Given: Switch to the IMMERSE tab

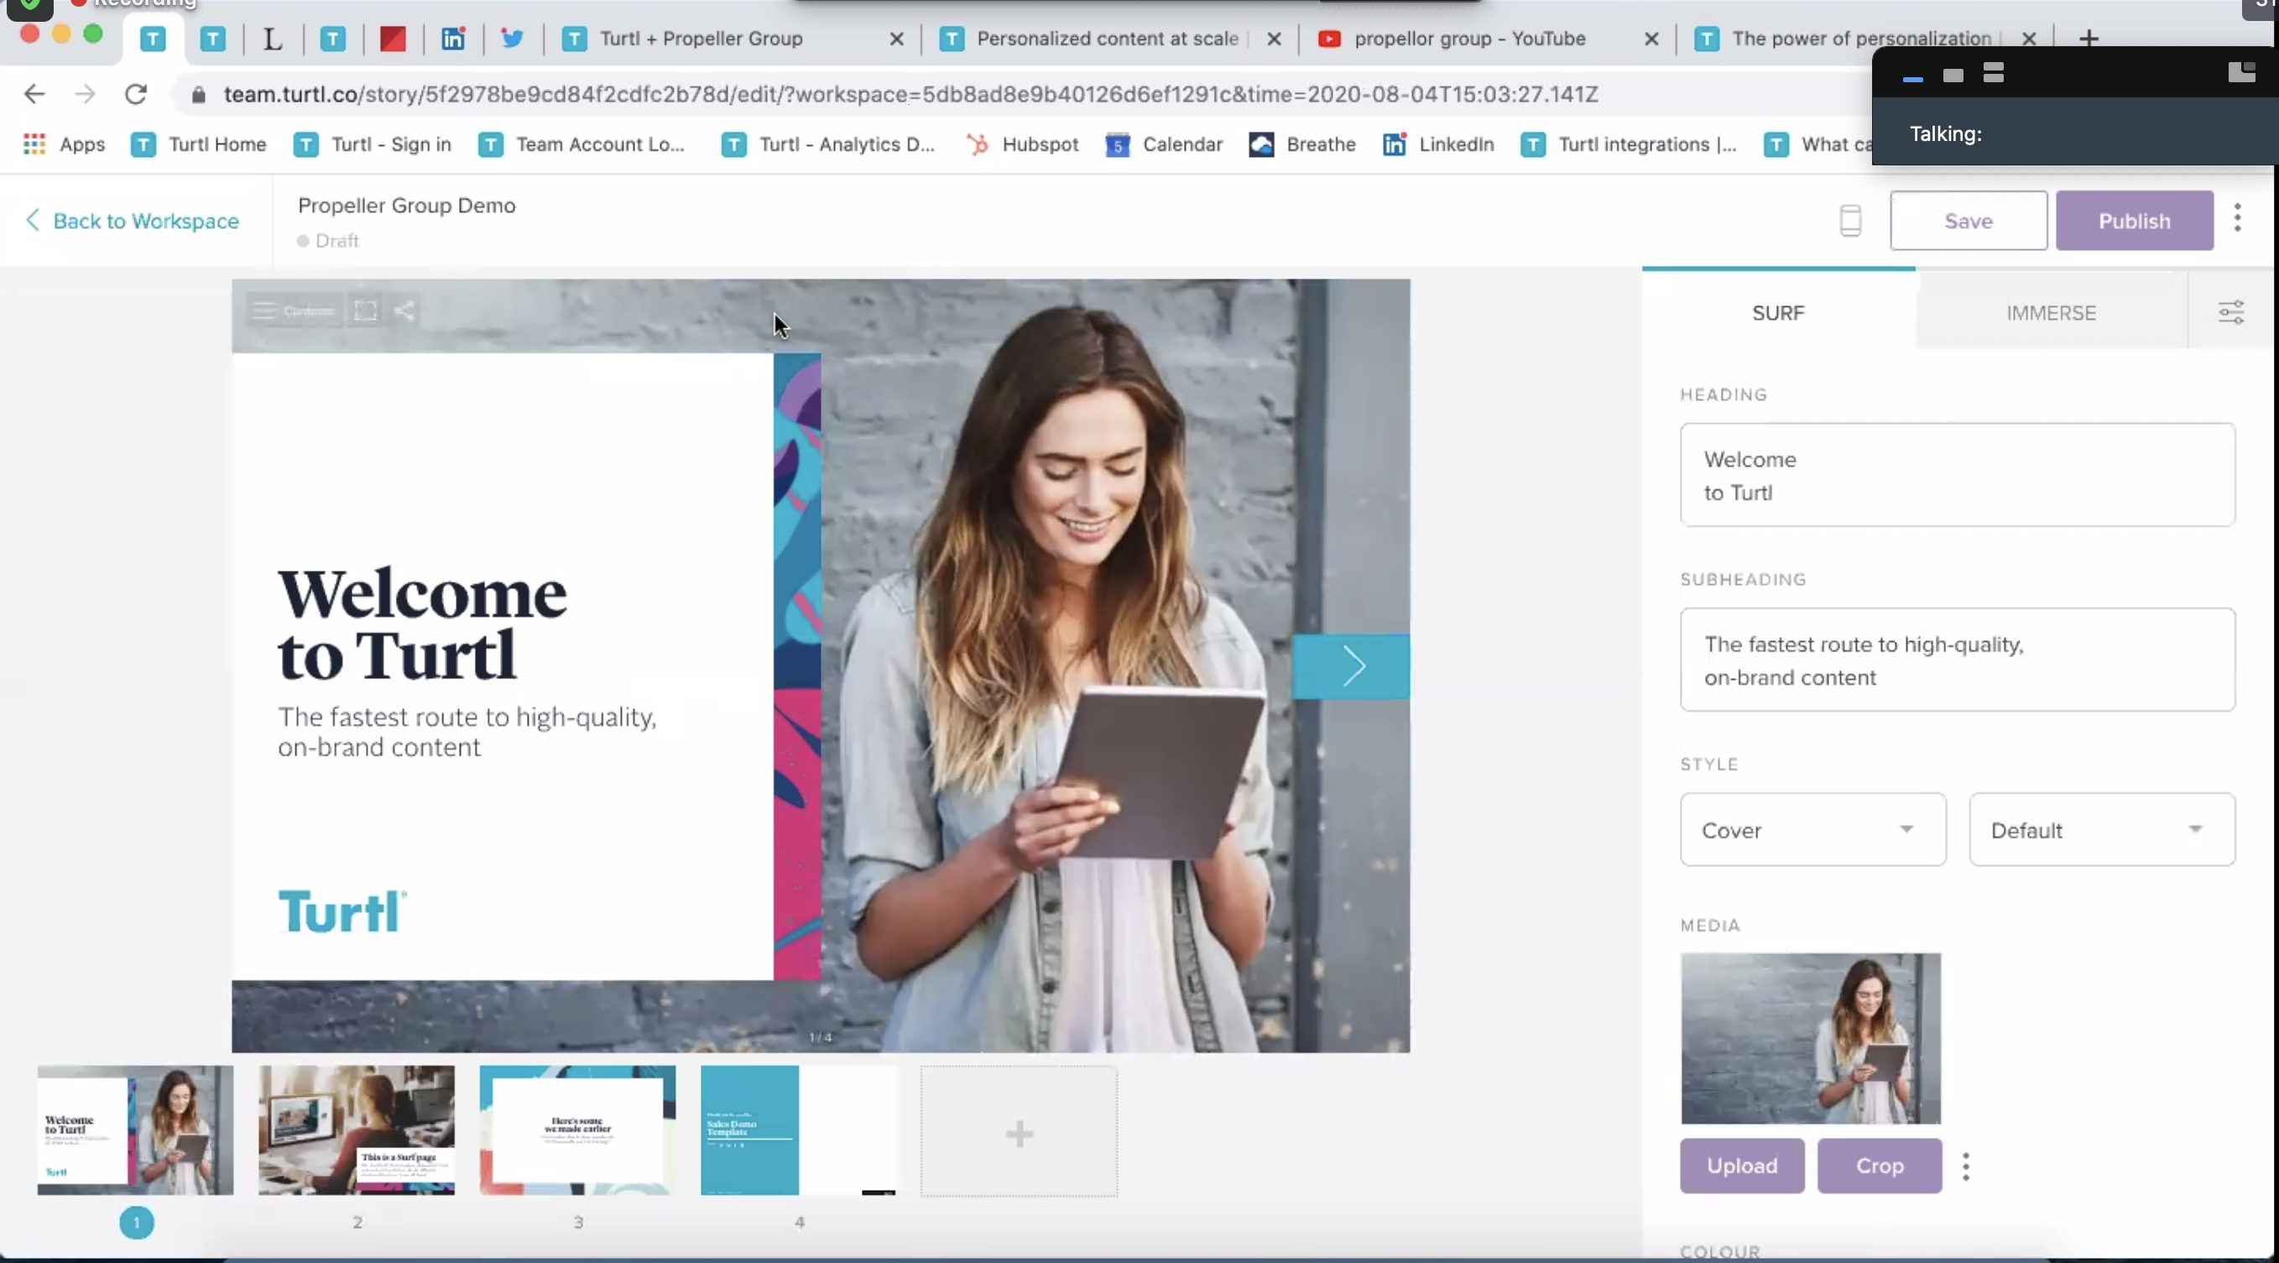Looking at the screenshot, I should [2051, 312].
